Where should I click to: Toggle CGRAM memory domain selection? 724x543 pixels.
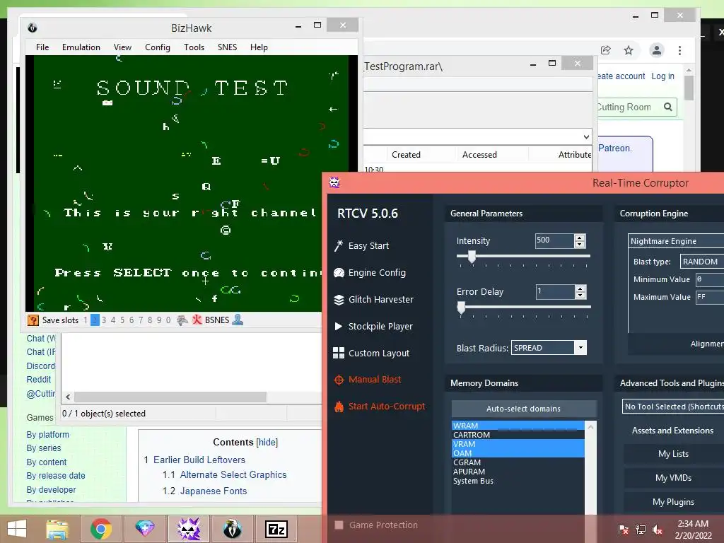tap(518, 462)
